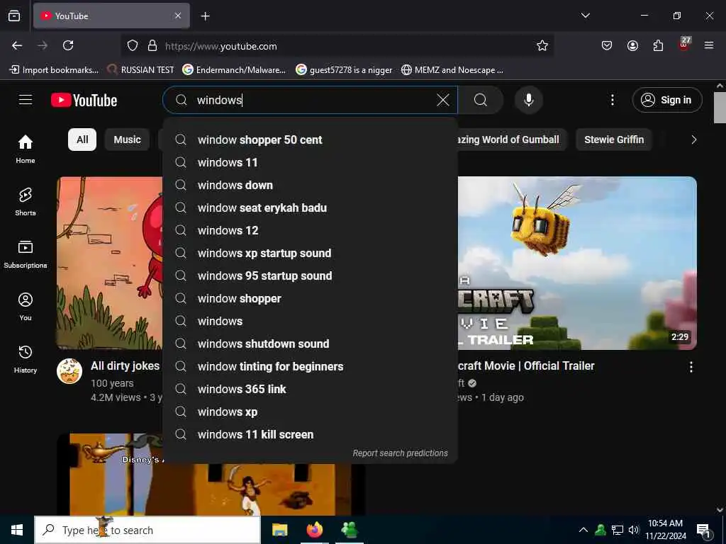
Task: Open File Explorer from taskbar
Action: pos(279,530)
